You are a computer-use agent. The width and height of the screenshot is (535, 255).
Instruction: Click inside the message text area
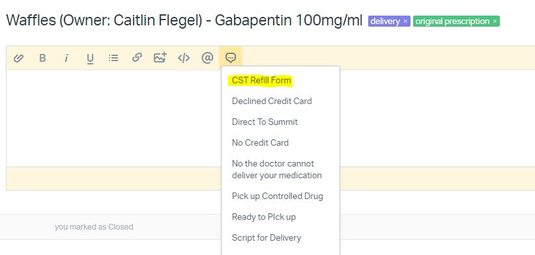click(113, 118)
